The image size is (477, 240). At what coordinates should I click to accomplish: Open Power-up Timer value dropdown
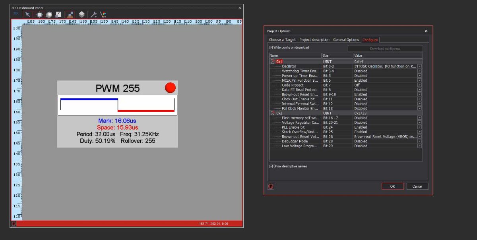tap(419, 76)
